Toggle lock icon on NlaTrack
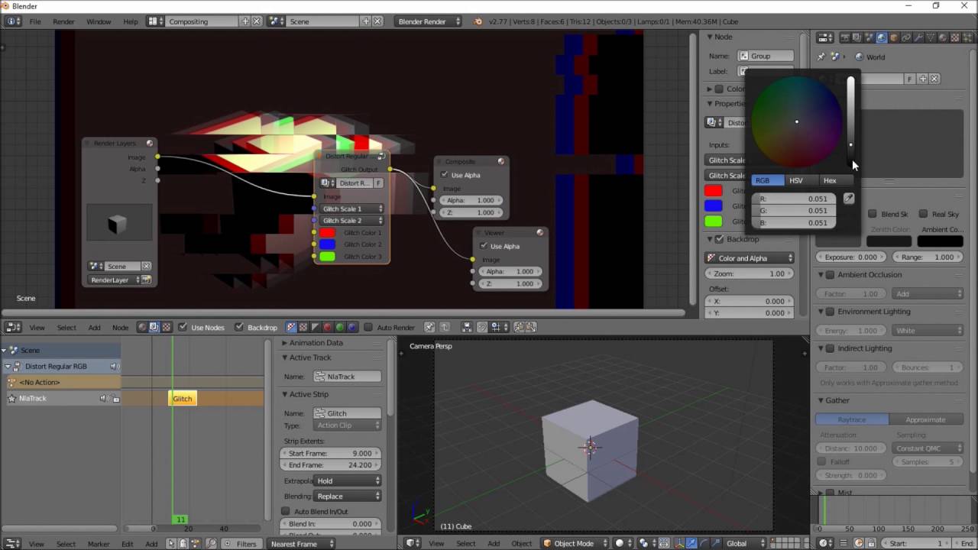Screen dimensions: 978x550 coord(116,399)
